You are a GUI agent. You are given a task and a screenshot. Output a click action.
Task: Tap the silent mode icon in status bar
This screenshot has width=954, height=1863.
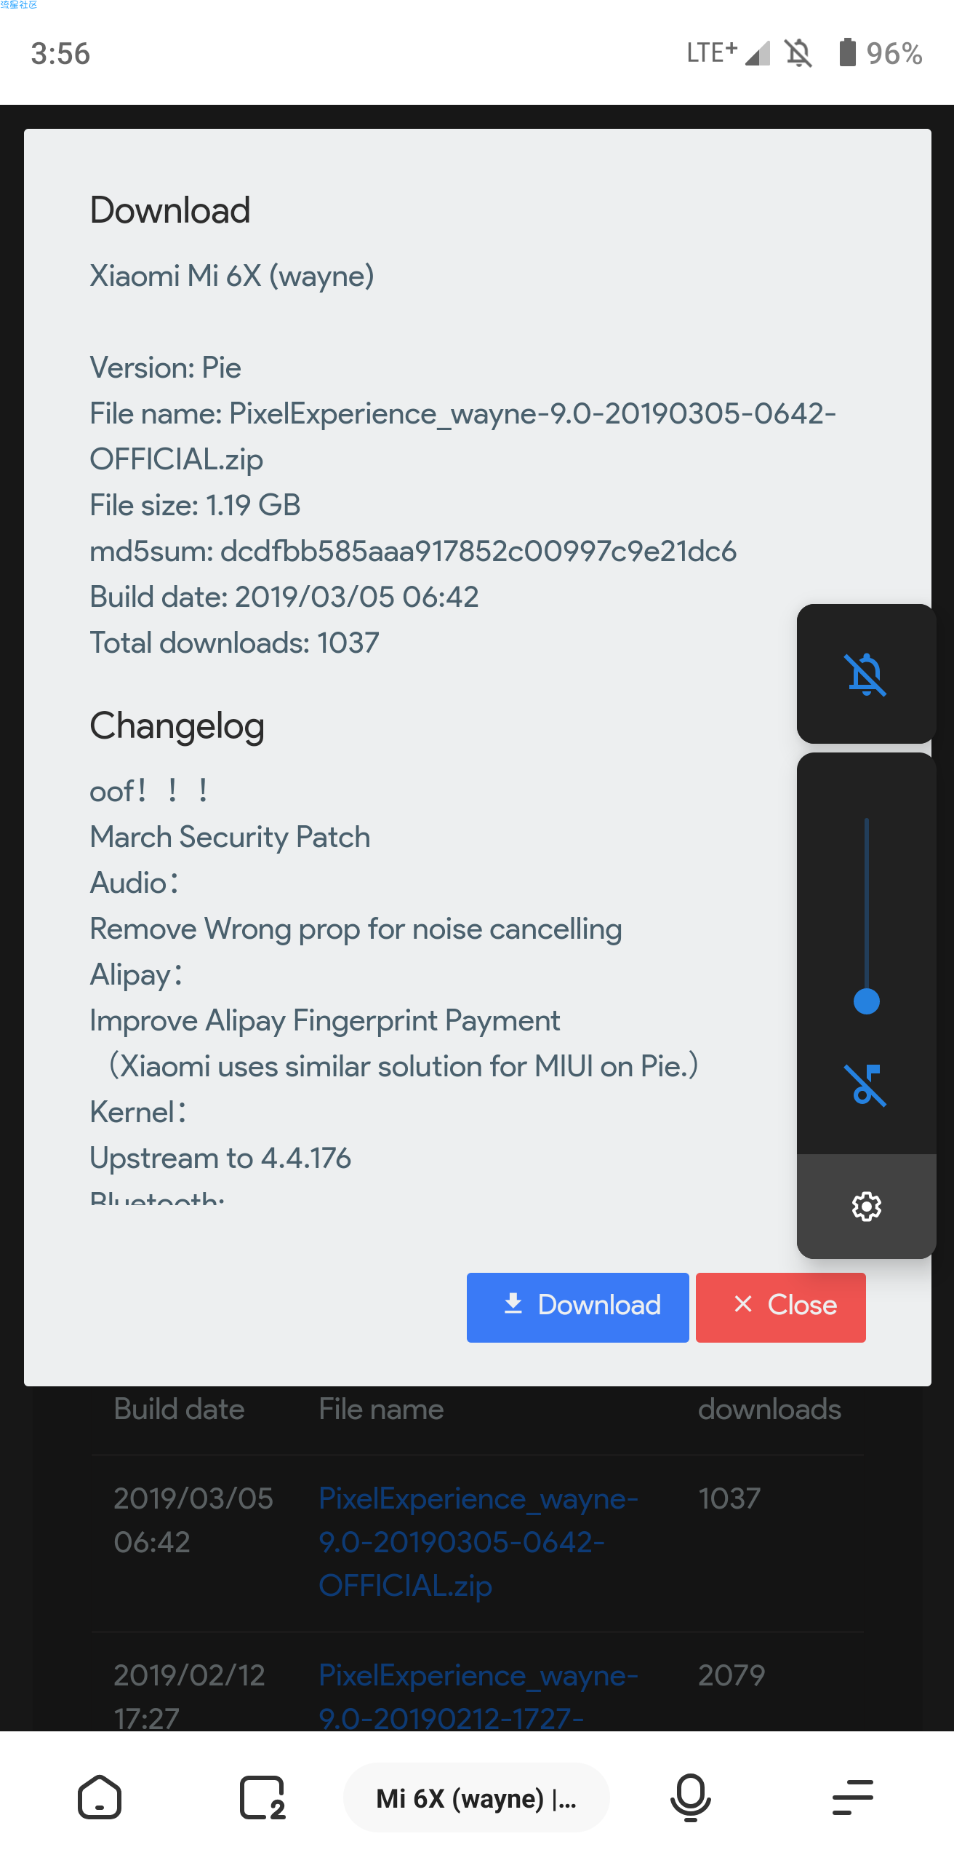798,53
